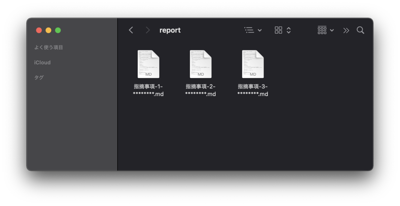Click the よく使う項目 sidebar heading

(49, 47)
